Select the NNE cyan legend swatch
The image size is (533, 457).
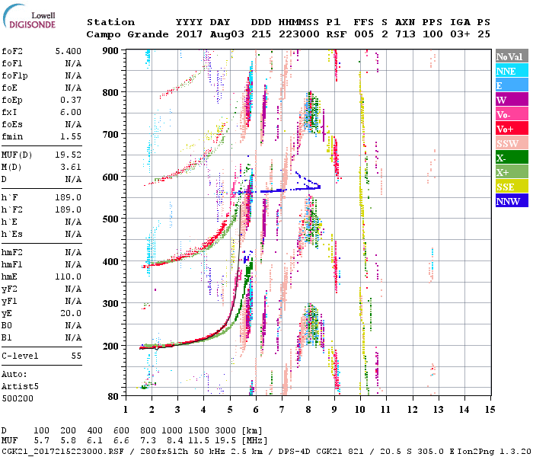[x=512, y=71]
